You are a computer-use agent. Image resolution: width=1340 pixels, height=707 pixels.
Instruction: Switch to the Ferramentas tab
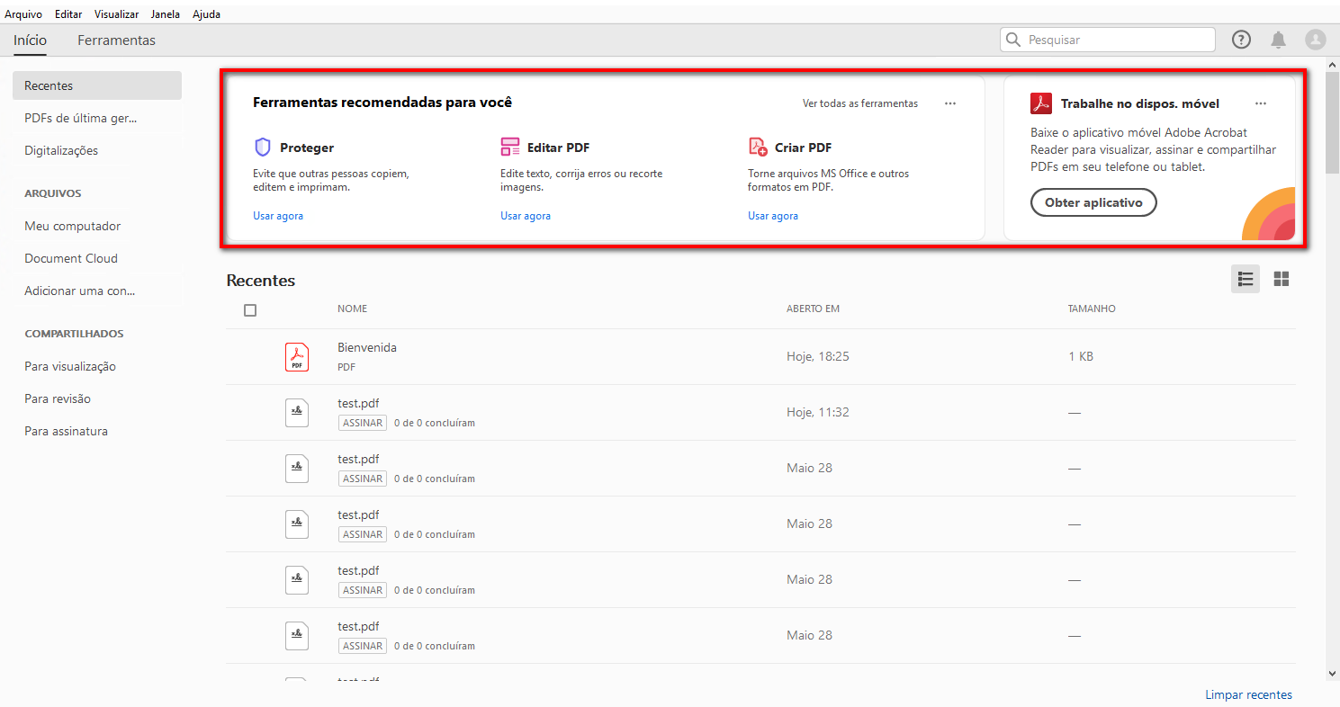pos(116,40)
